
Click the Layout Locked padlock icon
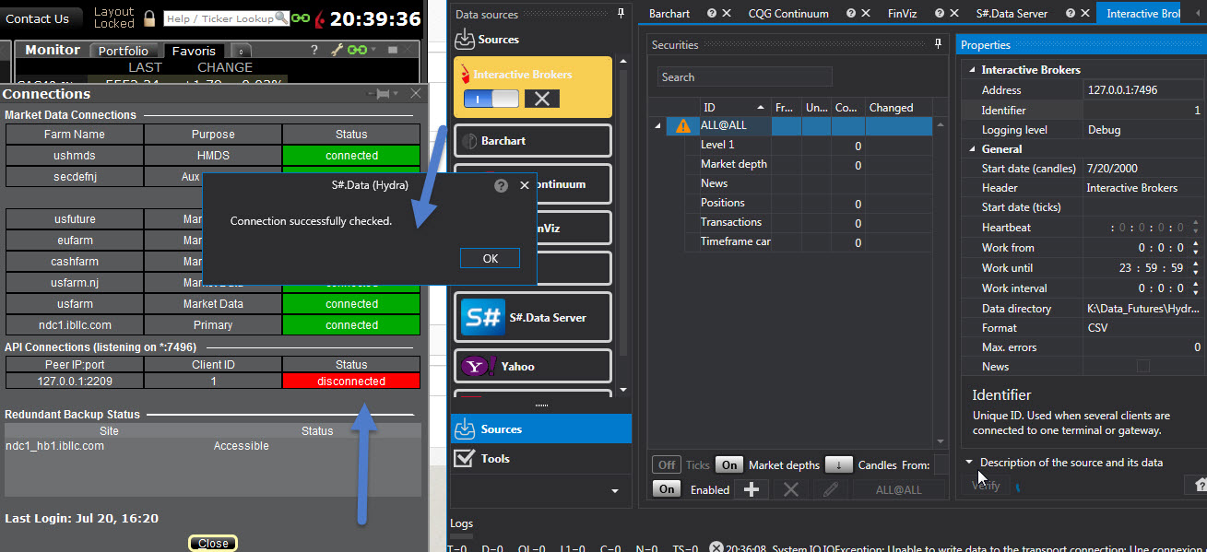point(148,18)
